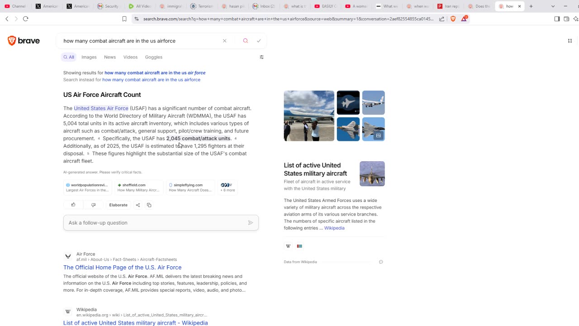Follow the Wikipedia link in infobox

pos(334,228)
